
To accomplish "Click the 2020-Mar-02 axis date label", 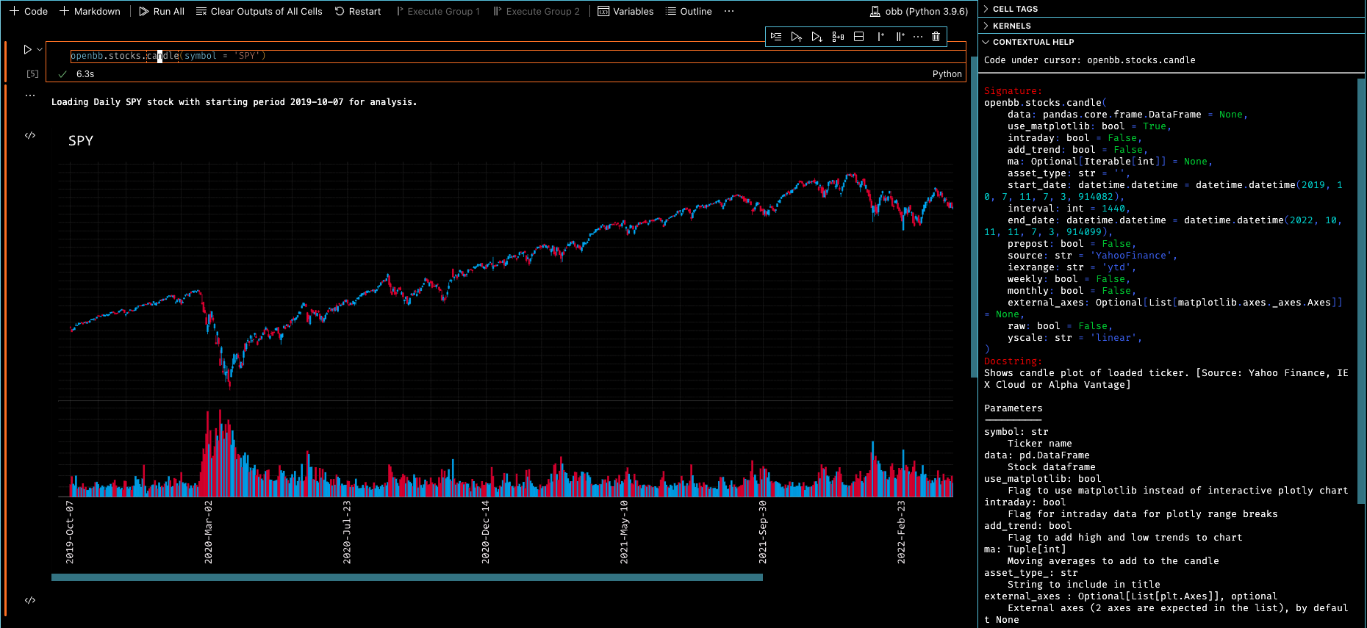I will 209,533.
